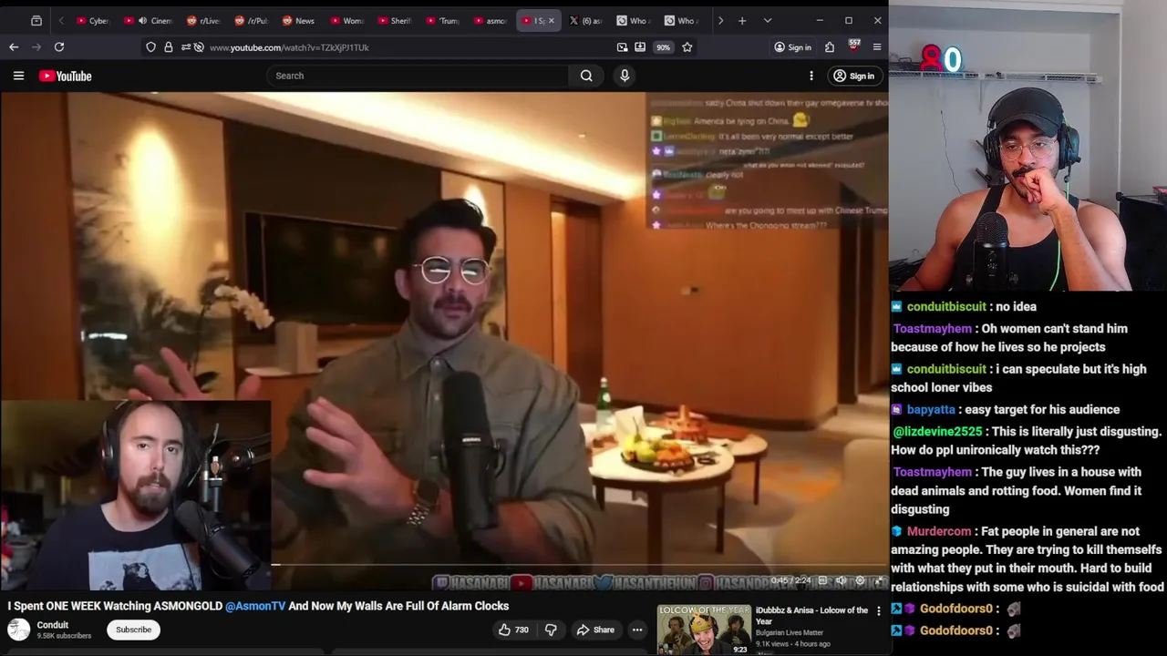Viewport: 1167px width, 656px height.
Task: Toggle the video subtitles CC button
Action: [x=822, y=580]
